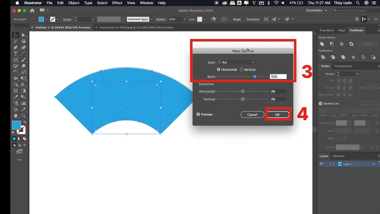Open the stroke color dropdown arrow

coord(58,19)
